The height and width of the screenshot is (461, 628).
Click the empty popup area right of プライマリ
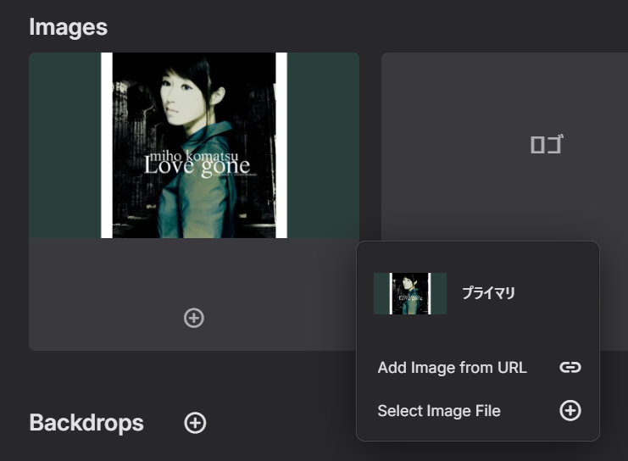point(555,294)
